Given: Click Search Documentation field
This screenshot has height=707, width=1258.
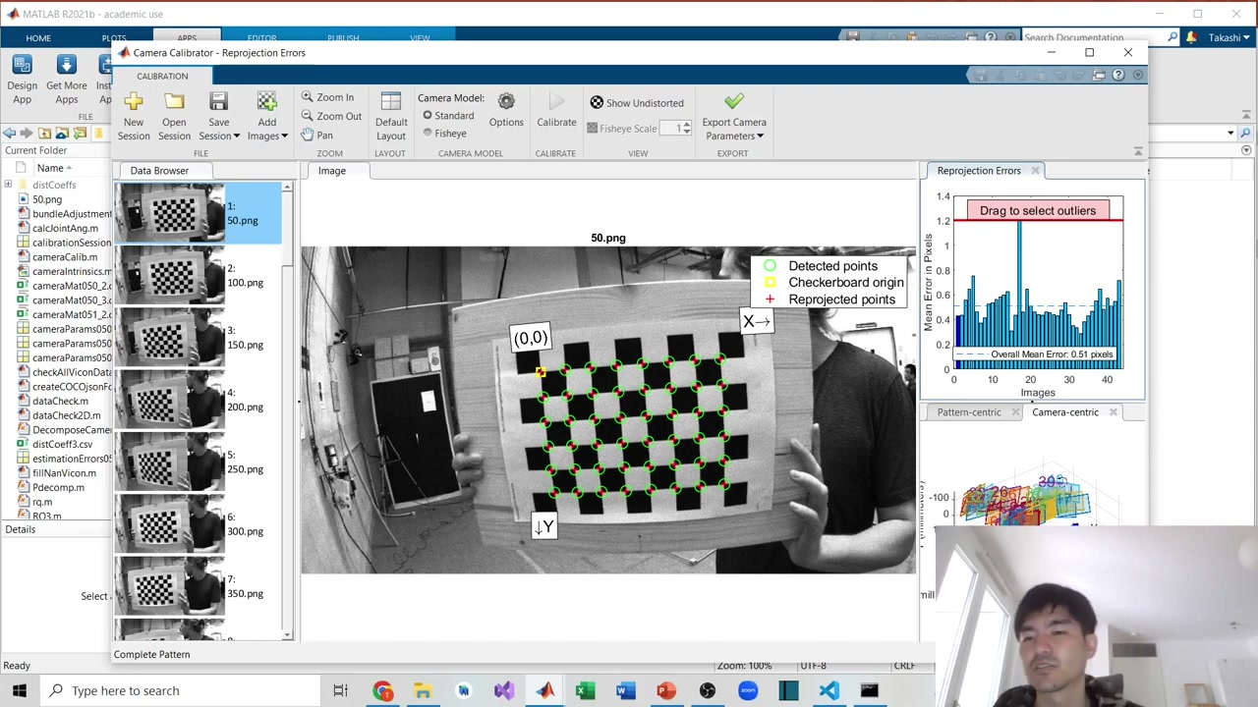Looking at the screenshot, I should pyautogui.click(x=1094, y=37).
